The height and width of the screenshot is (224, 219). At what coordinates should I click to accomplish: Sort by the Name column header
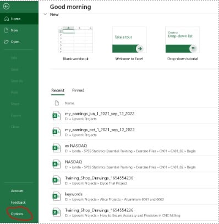[x=70, y=103]
